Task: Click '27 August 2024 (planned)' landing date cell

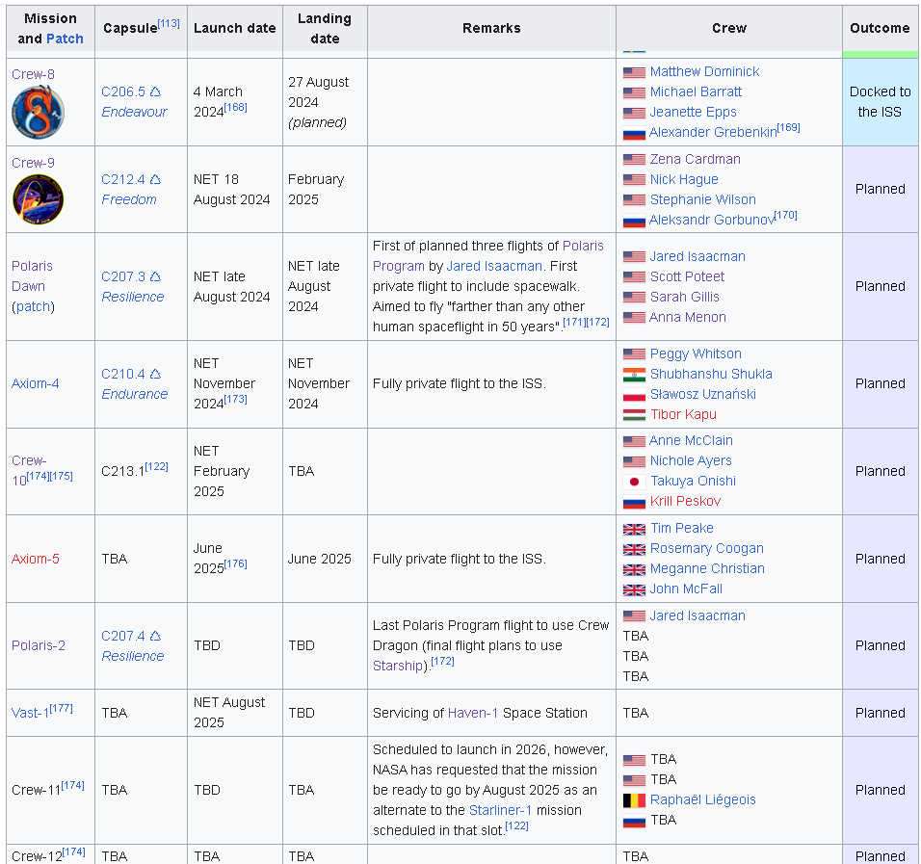Action: coord(325,101)
